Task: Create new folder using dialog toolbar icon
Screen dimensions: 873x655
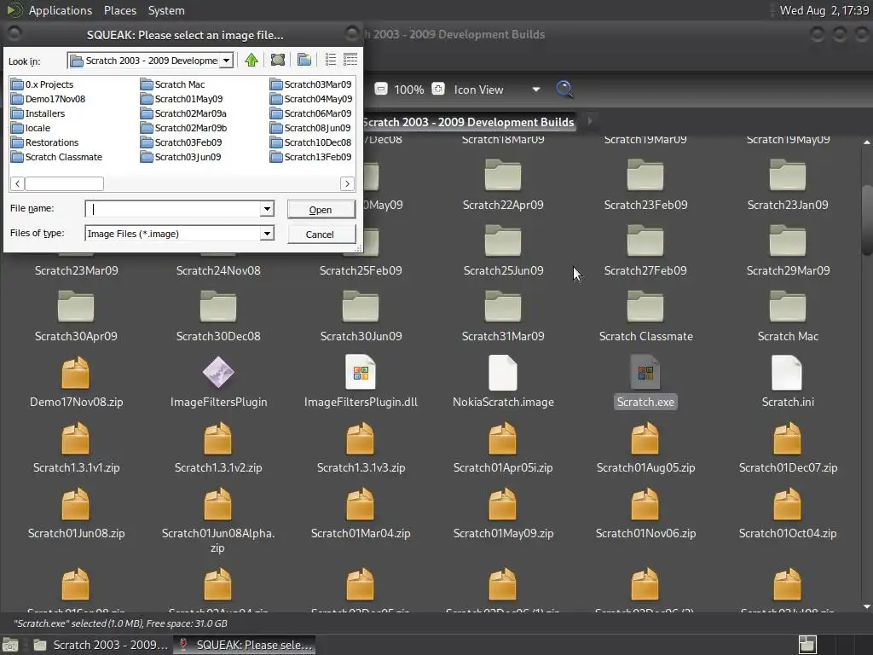Action: [304, 60]
